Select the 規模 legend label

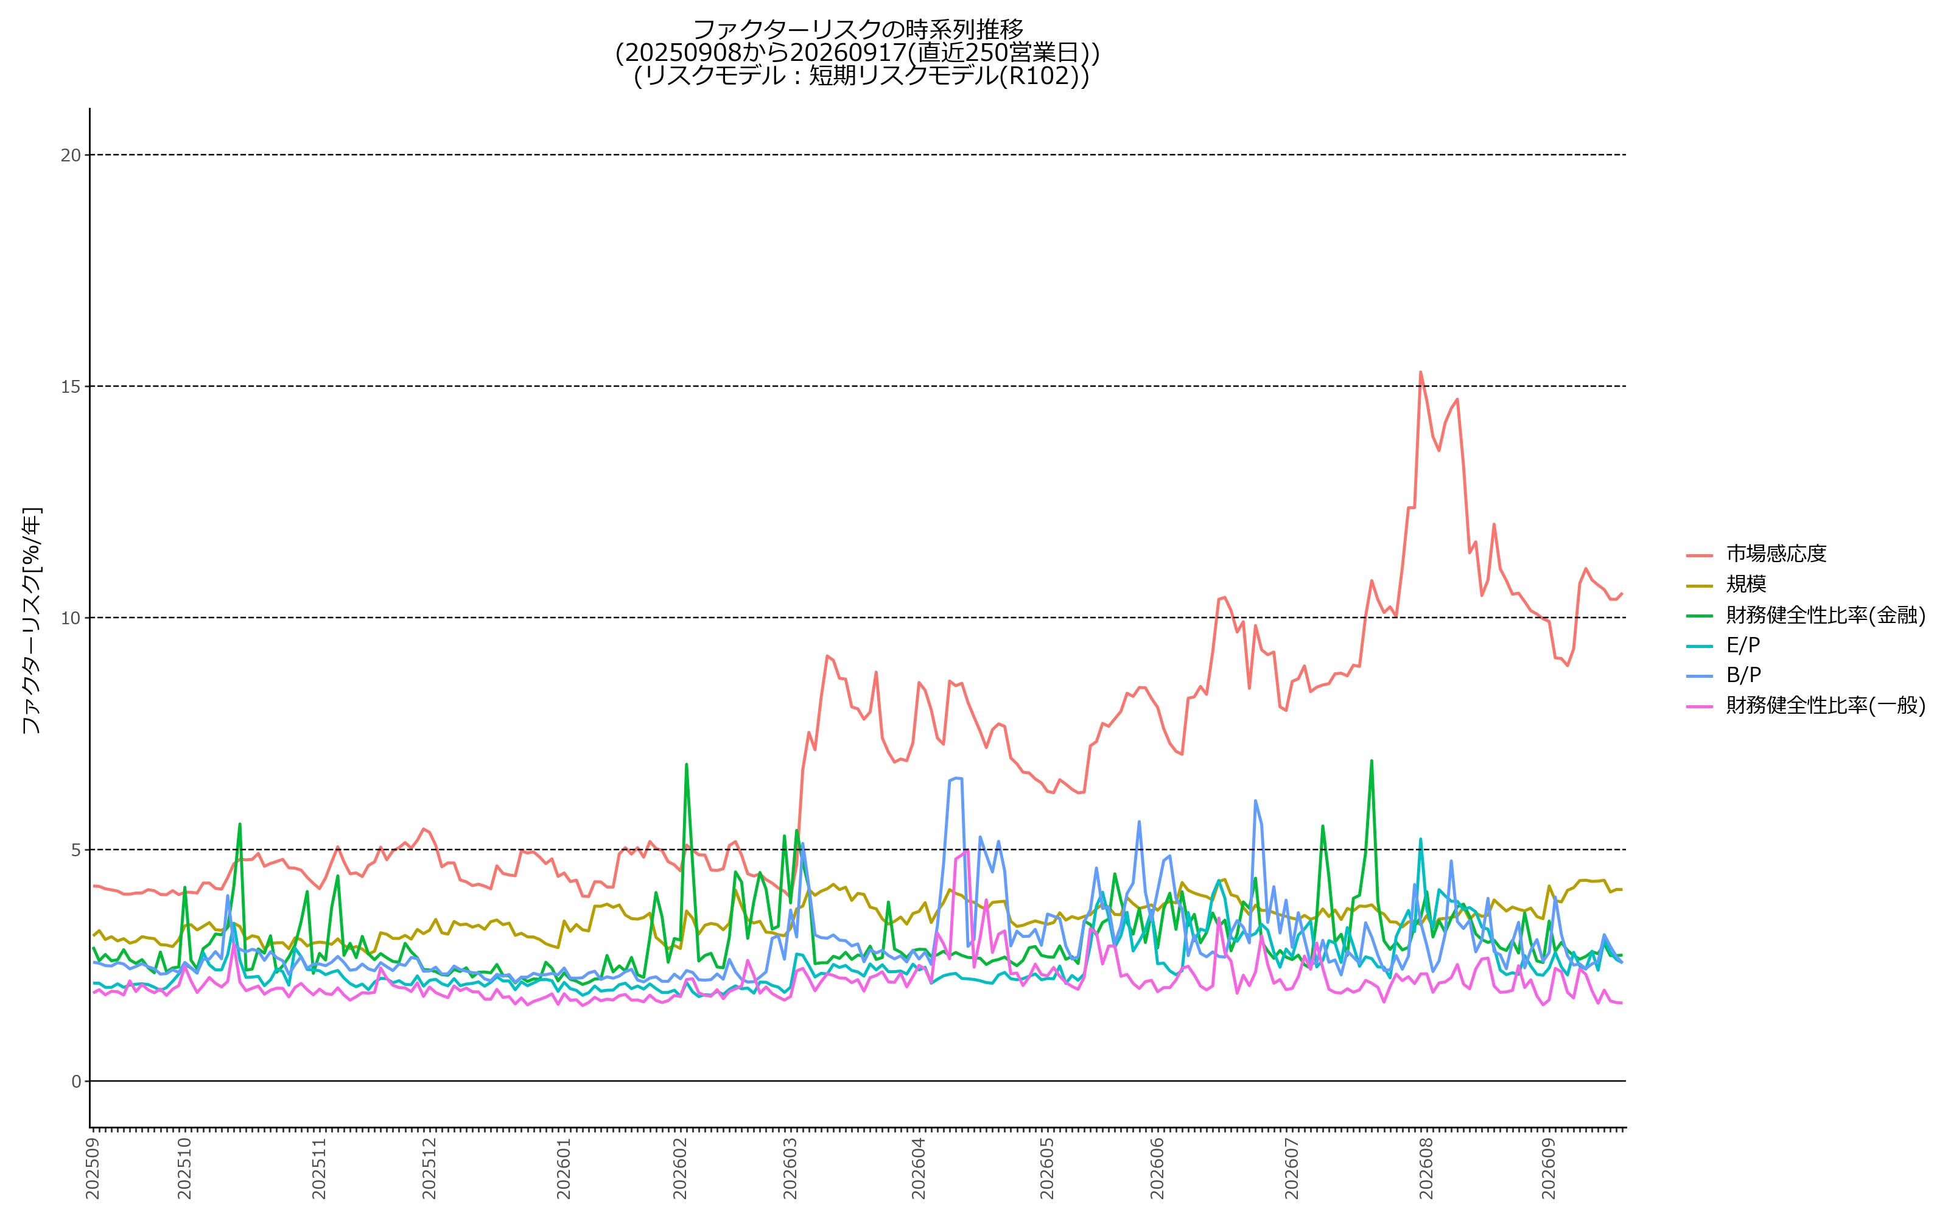[x=1746, y=585]
